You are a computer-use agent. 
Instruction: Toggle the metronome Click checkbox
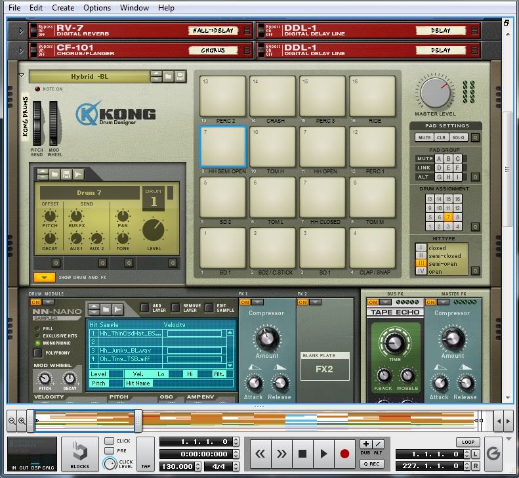point(109,441)
